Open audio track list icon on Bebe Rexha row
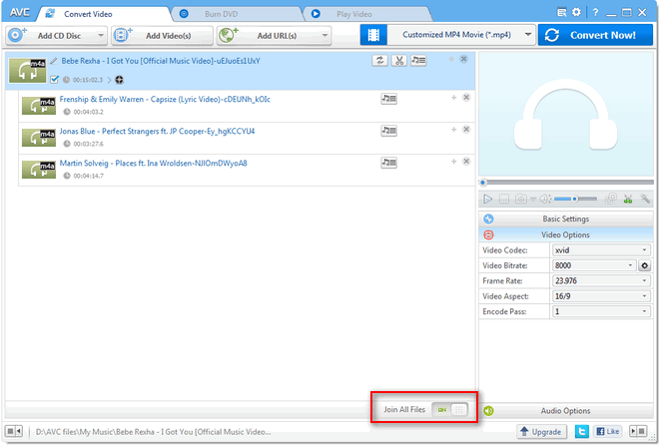The image size is (659, 445). click(x=418, y=61)
